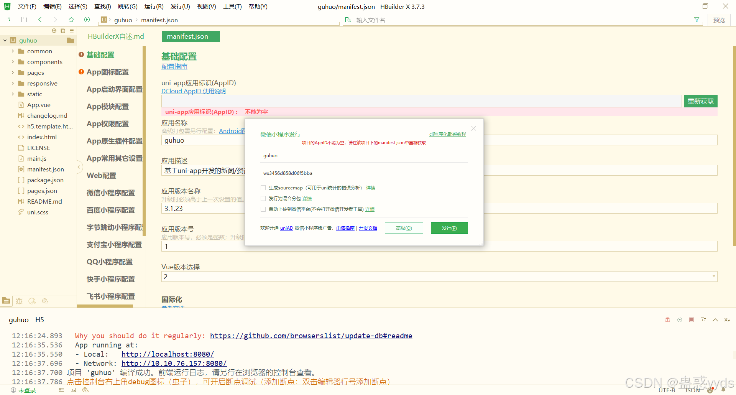736x395 pixels.
Task: Open the localhost:8080 link in console
Action: click(x=168, y=354)
